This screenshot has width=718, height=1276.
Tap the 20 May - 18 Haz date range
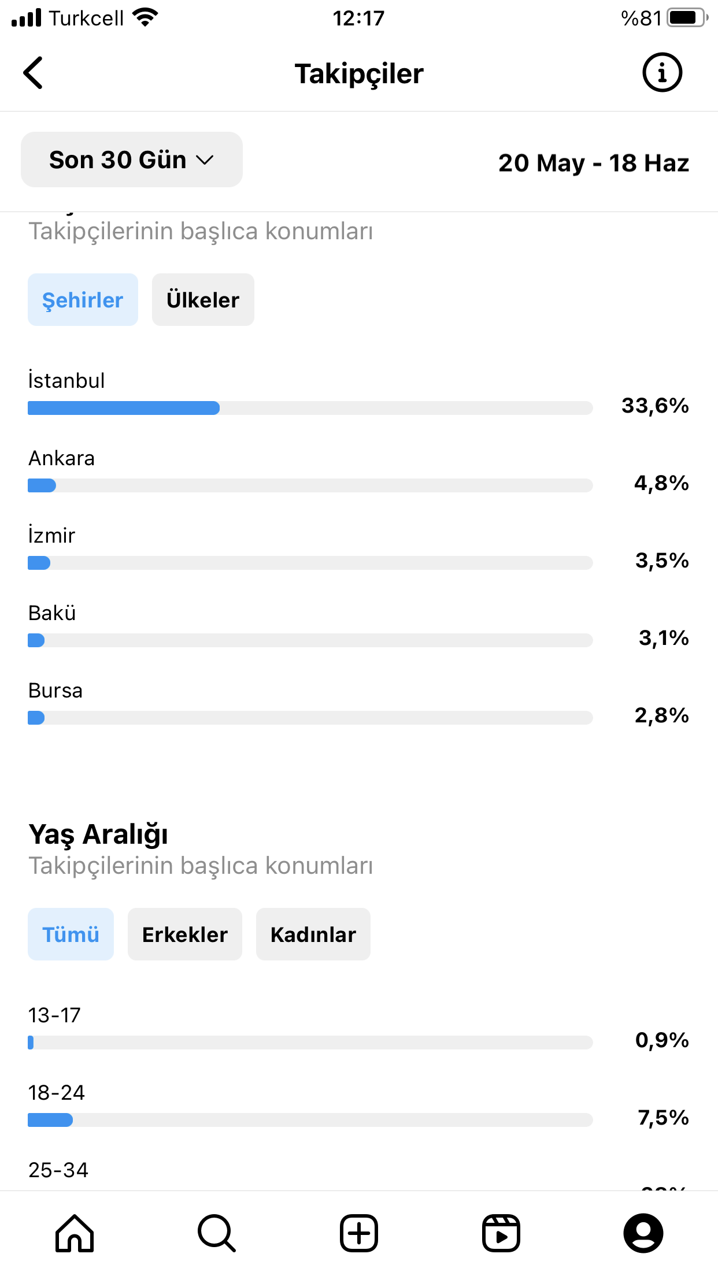[594, 163]
